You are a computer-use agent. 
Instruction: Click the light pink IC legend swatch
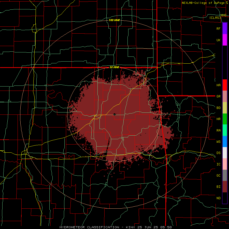[x=225, y=164]
